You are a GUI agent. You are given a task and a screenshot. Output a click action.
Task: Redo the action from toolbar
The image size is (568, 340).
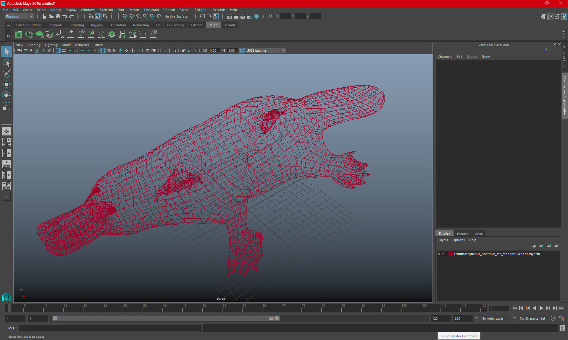pyautogui.click(x=72, y=17)
